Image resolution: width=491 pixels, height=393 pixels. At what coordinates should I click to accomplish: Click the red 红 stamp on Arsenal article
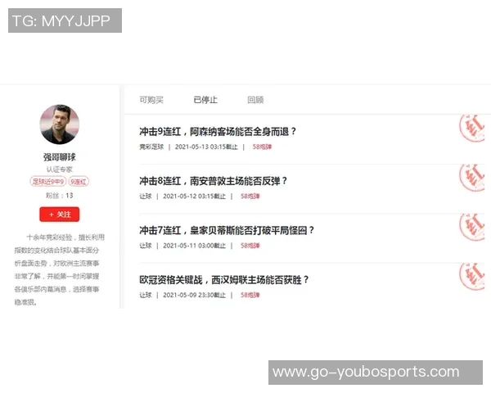click(472, 129)
